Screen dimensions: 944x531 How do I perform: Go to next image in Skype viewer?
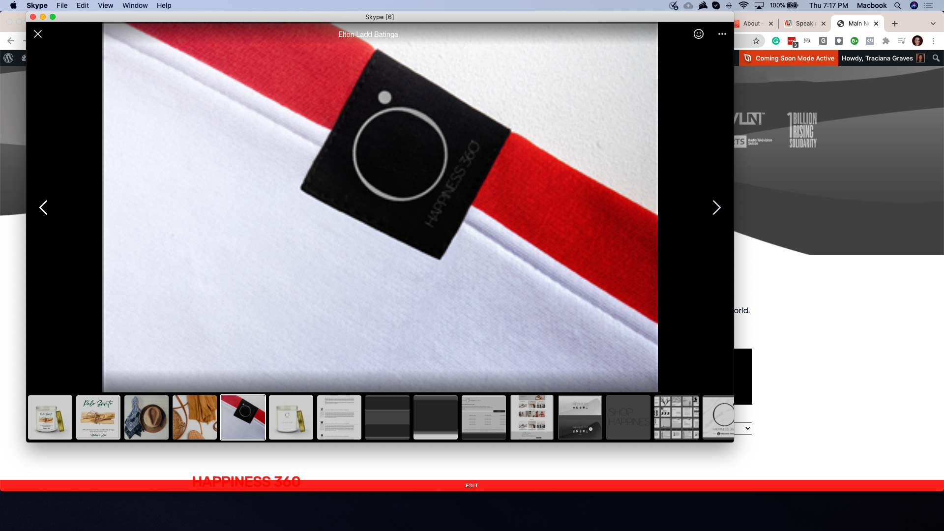716,207
